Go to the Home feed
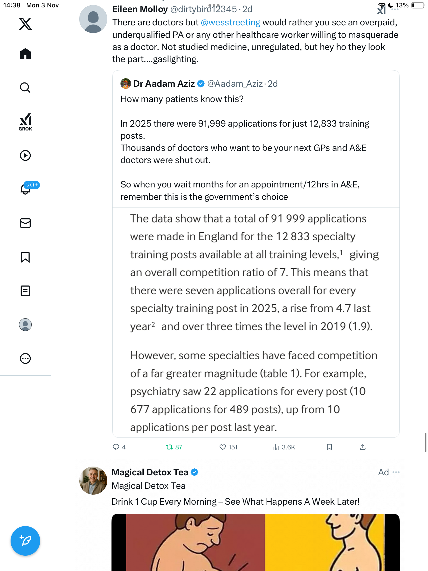 25,54
